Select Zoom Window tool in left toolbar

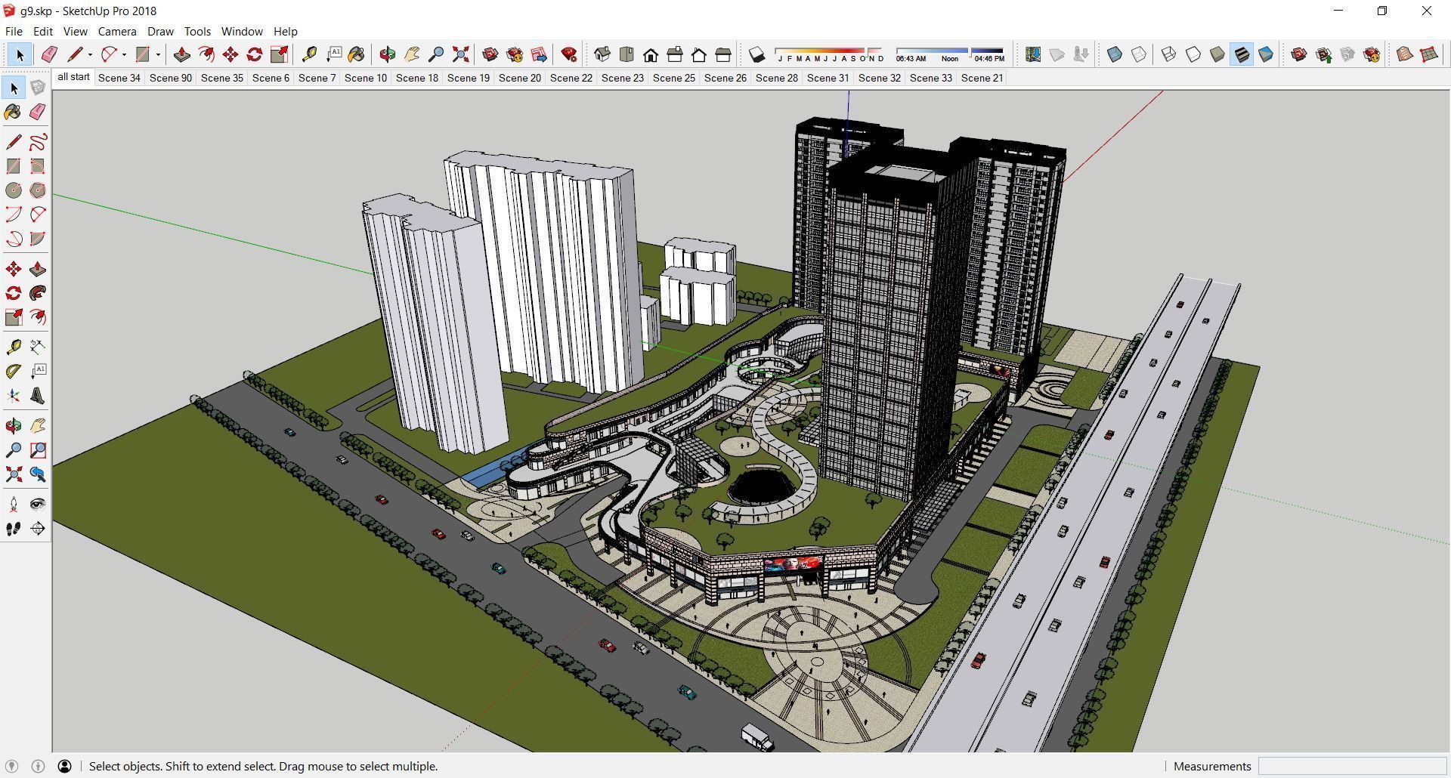(38, 450)
